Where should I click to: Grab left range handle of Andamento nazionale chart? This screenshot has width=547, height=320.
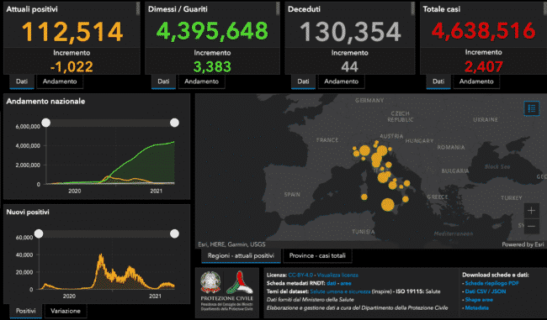tap(46, 123)
